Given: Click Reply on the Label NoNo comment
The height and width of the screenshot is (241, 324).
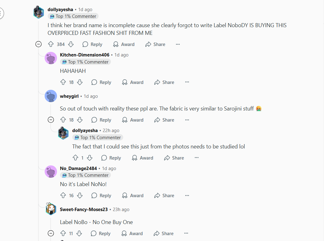Looking at the screenshot, I should point(101,195).
